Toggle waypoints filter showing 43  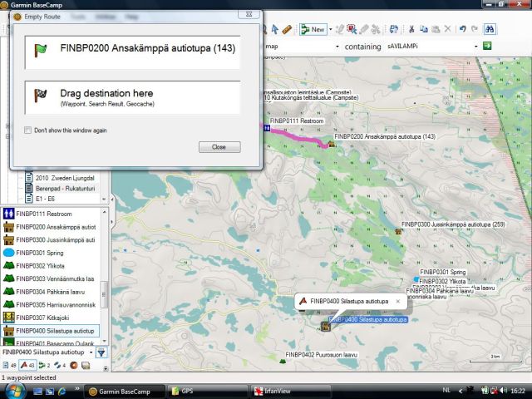click(27, 365)
